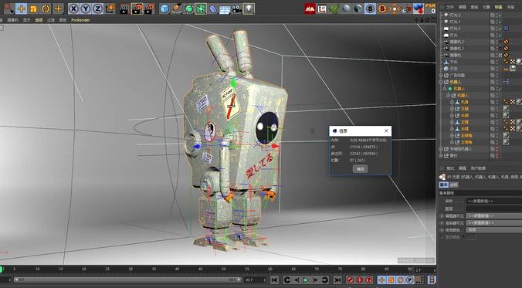Toggle the enable checkmark of 灯光.1
522x288 pixels.
(500, 22)
